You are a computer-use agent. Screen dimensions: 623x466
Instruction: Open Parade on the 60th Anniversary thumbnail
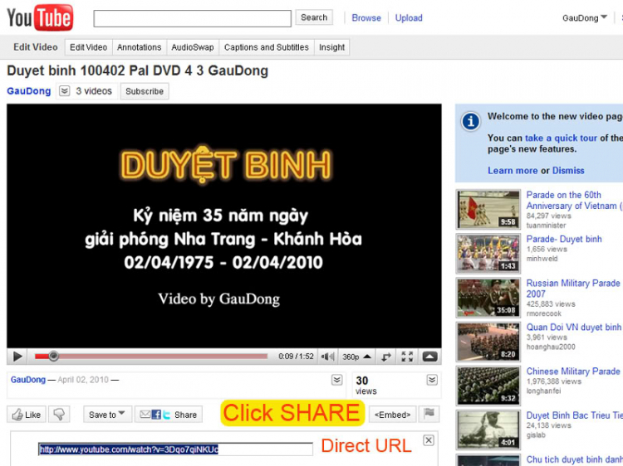[488, 210]
